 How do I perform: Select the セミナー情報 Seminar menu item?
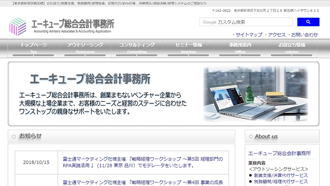[188, 48]
